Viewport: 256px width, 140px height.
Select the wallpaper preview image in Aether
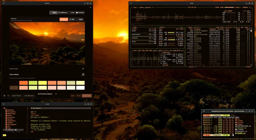coord(47,43)
